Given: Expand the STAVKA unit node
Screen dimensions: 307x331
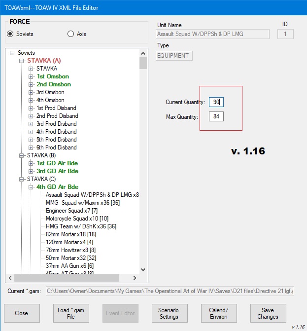Looking at the screenshot, I should coord(31,69).
